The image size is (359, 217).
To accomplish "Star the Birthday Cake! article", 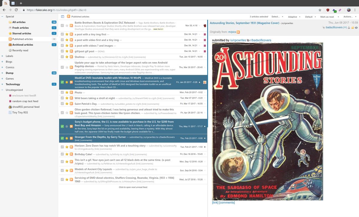I will click(66, 154).
